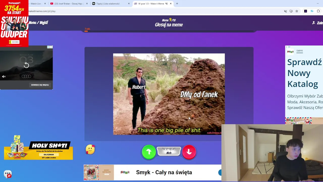The height and width of the screenshot is (182, 323).
Task: Open the Smyk Nowy Katalog thumbnail
Action: click(99, 172)
